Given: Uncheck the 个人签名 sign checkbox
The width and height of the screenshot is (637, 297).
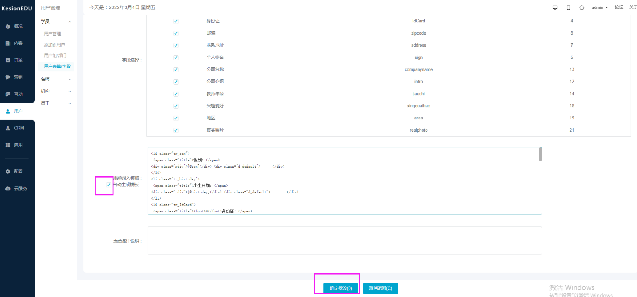Looking at the screenshot, I should 176,58.
